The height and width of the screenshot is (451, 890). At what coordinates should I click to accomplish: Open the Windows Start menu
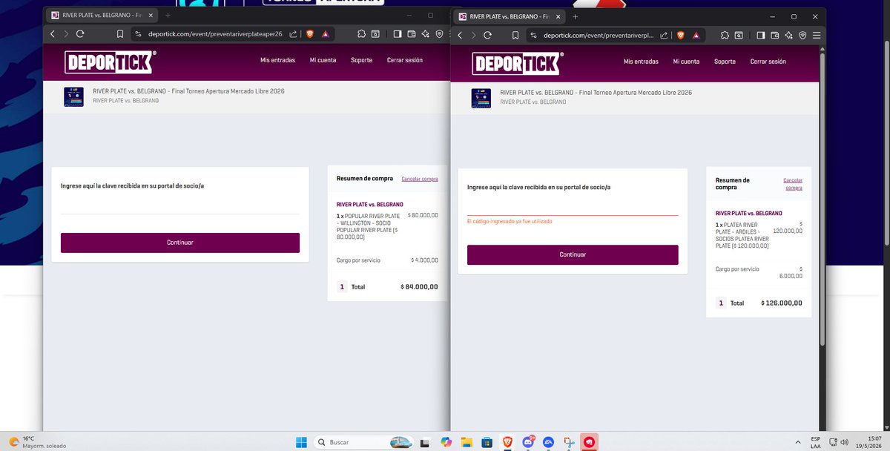click(301, 442)
